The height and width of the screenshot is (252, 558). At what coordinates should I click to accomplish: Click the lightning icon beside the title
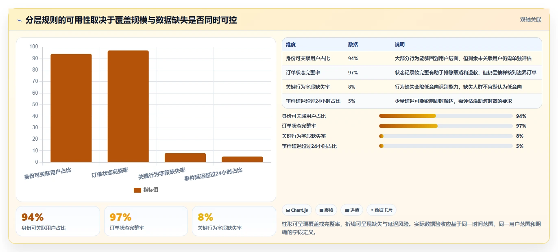click(20, 20)
